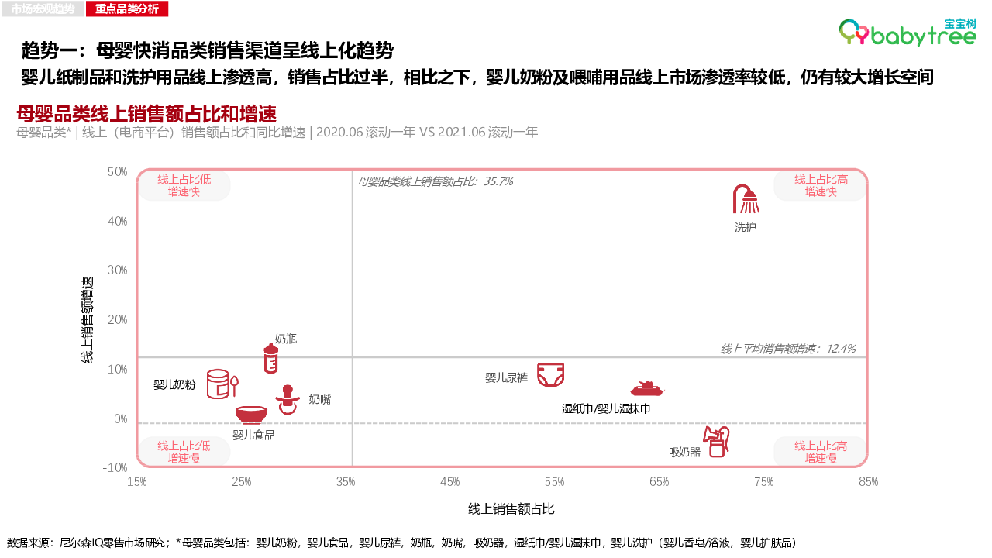Screen dimensions: 992x558
Task: Click the breast pump icon
Action: coord(717,441)
